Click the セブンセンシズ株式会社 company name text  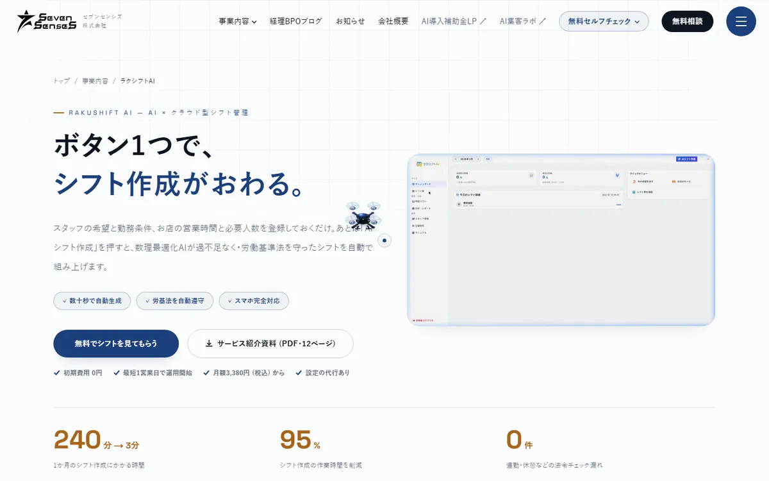click(x=102, y=21)
